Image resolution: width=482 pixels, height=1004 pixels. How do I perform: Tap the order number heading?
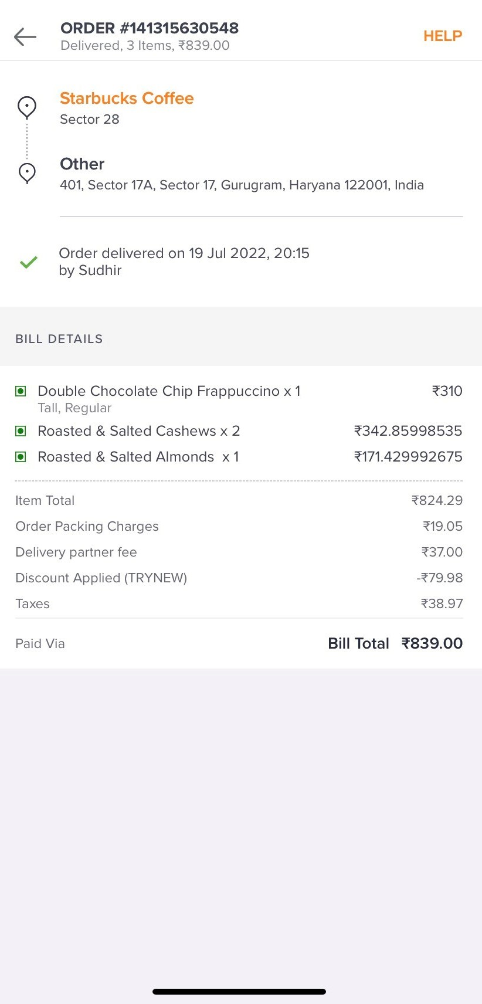(150, 28)
